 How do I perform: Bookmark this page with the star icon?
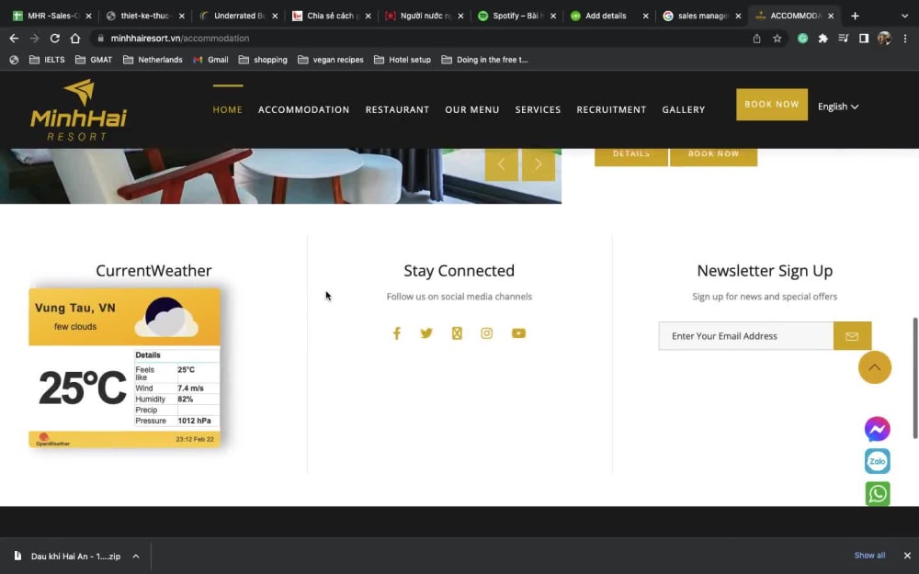(x=777, y=38)
